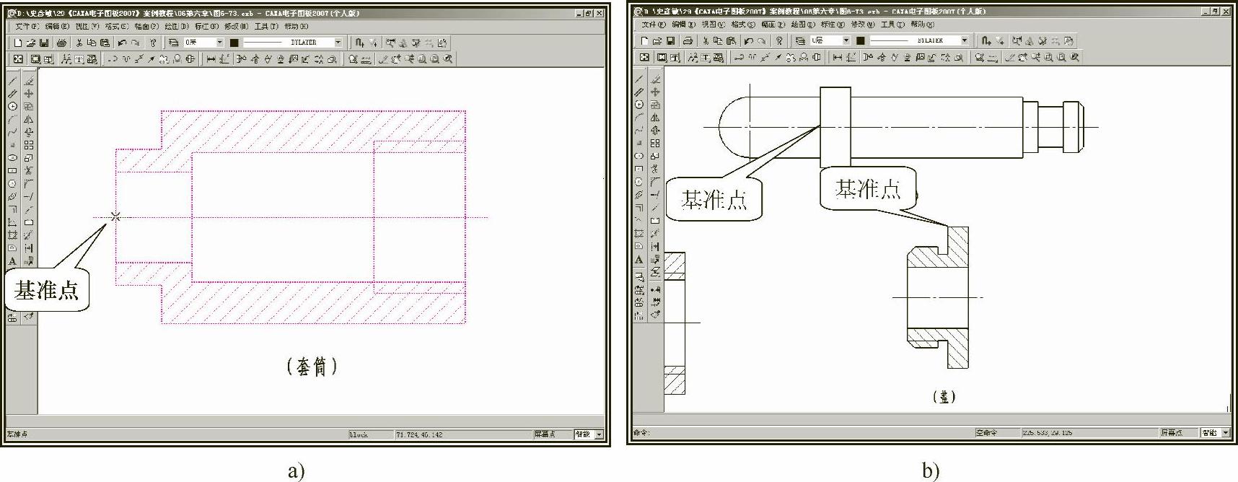Click New file icon in right window
Image resolution: width=1238 pixels, height=482 pixels.
coord(644,41)
